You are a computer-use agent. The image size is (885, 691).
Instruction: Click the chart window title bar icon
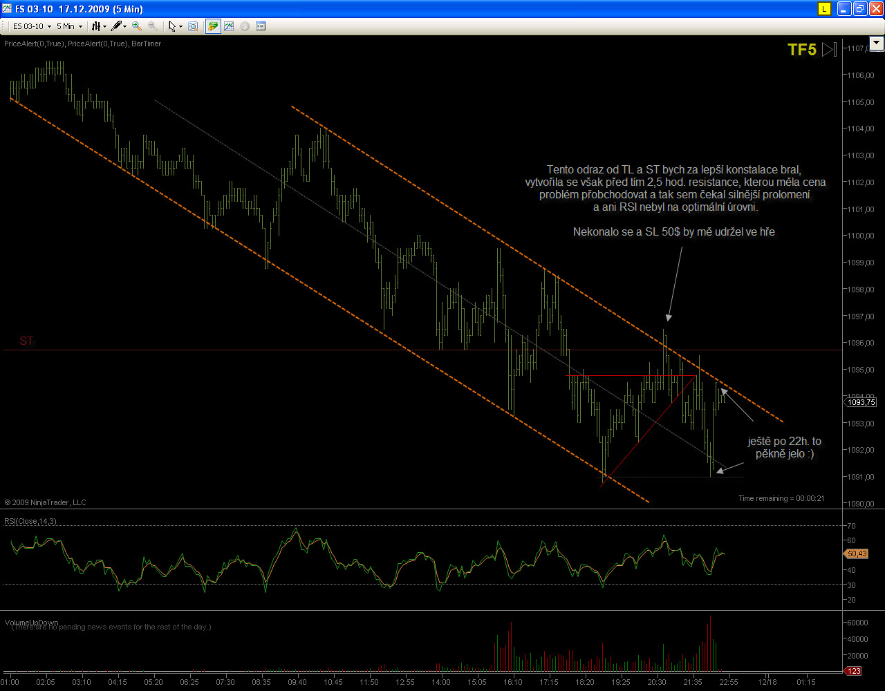[x=8, y=8]
